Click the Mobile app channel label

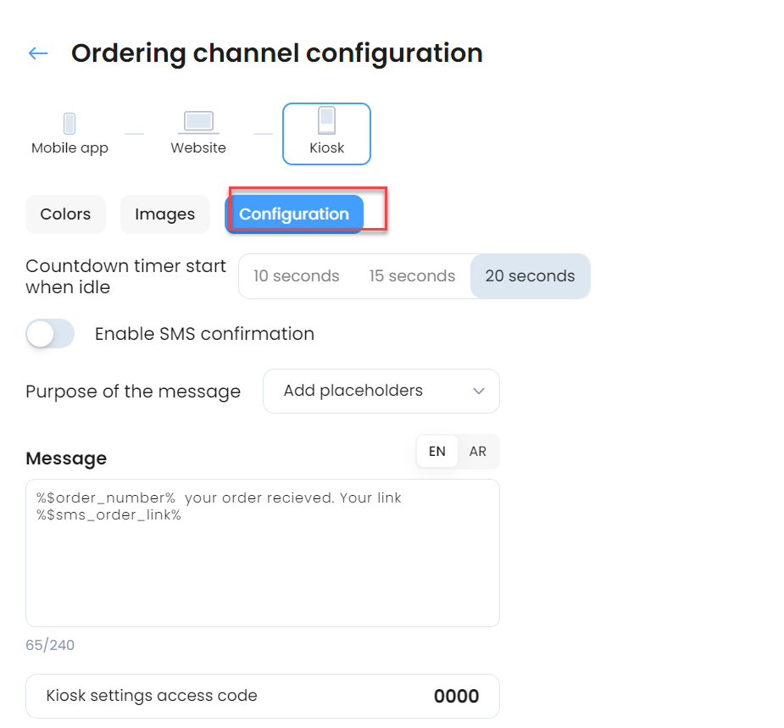[70, 148]
